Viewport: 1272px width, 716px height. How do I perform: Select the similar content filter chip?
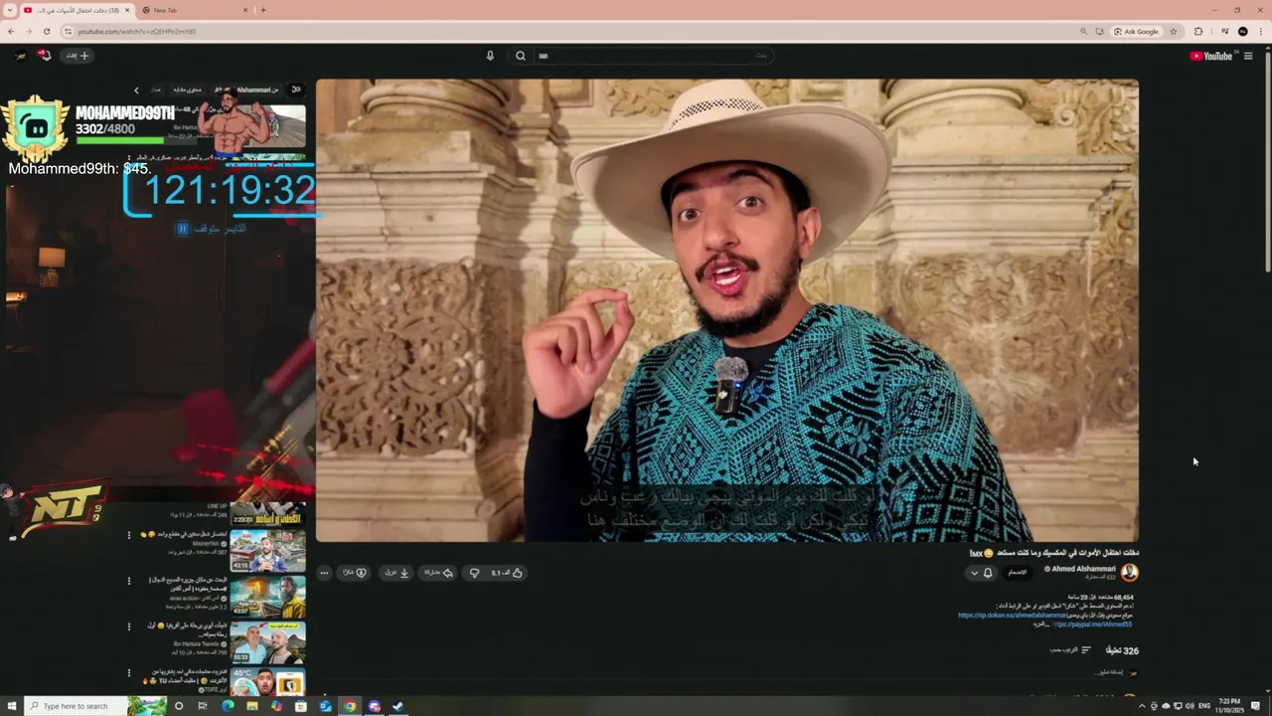click(189, 89)
